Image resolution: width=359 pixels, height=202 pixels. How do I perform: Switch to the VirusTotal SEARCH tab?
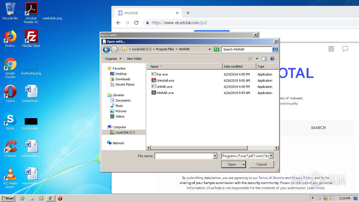[318, 128]
